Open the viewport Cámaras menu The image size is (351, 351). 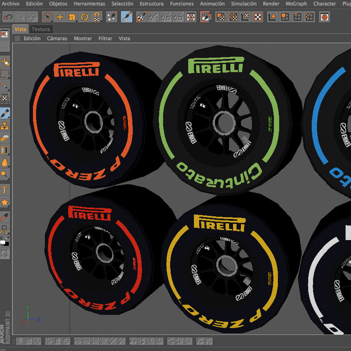pos(57,38)
